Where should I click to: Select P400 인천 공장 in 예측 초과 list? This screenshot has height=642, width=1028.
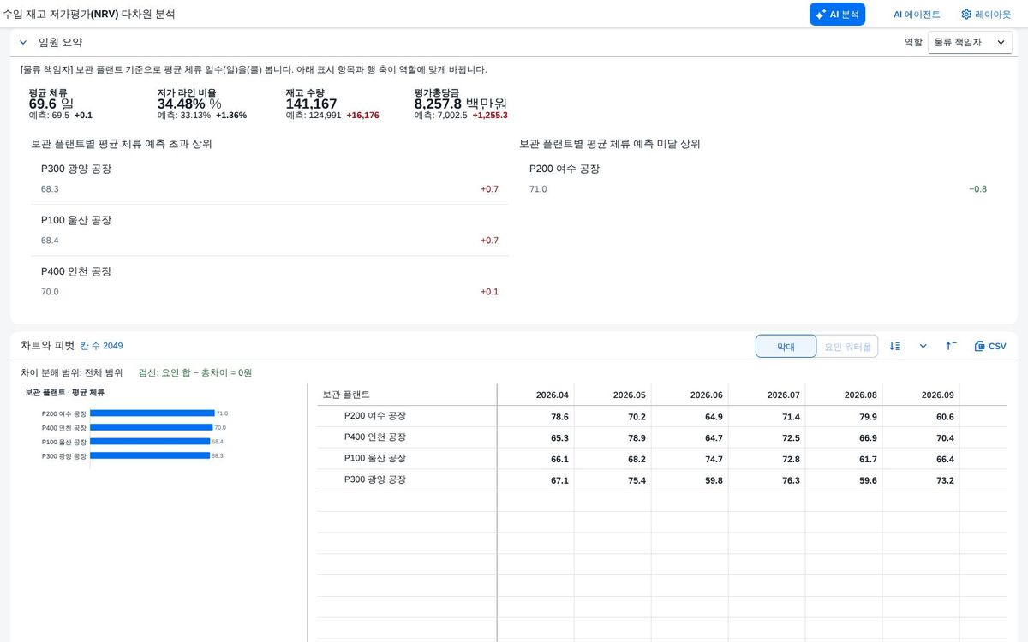(x=270, y=282)
